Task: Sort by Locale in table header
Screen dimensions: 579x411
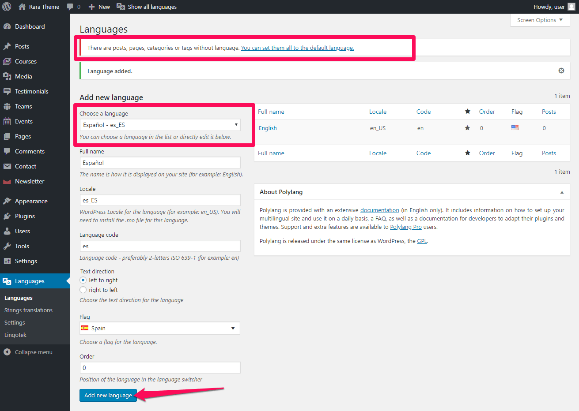Action: pos(378,112)
